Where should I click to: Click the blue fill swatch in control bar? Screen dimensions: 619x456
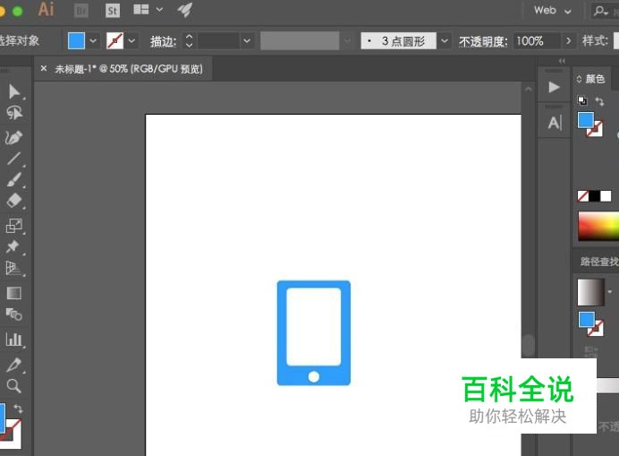[77, 40]
